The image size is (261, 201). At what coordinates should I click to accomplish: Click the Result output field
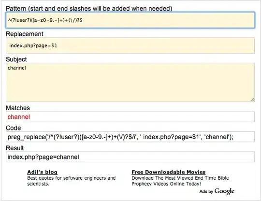tap(130, 157)
